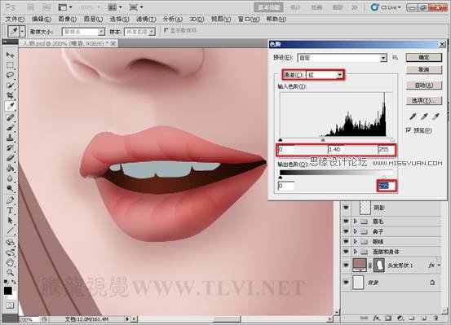Click the input midtone gray slider
The width and height of the screenshot is (451, 325).
[323, 139]
